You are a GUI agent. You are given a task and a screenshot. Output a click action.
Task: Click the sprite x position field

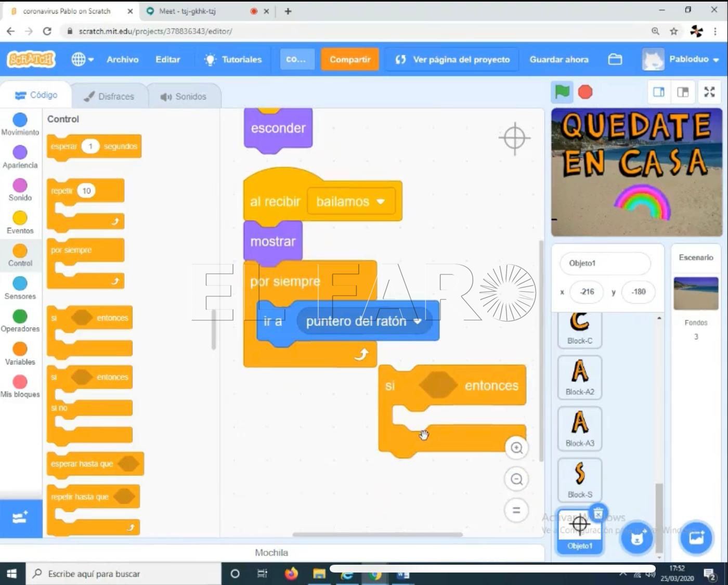[x=588, y=292]
